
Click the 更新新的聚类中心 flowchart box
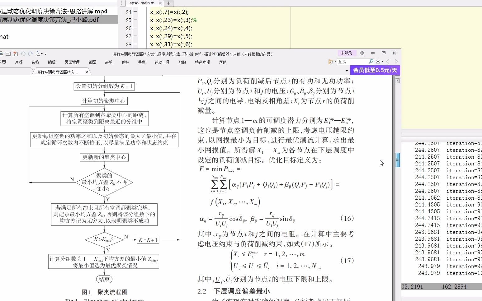pyautogui.click(x=104, y=157)
